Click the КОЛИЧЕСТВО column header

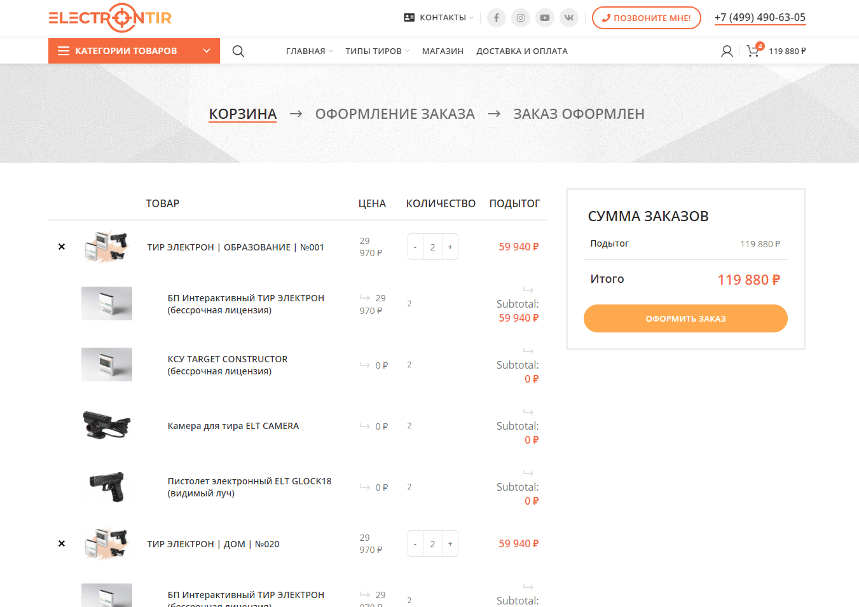[441, 203]
